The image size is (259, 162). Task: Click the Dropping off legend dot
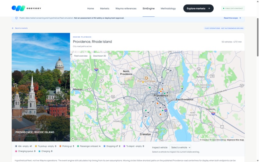pyautogui.click(x=104, y=146)
